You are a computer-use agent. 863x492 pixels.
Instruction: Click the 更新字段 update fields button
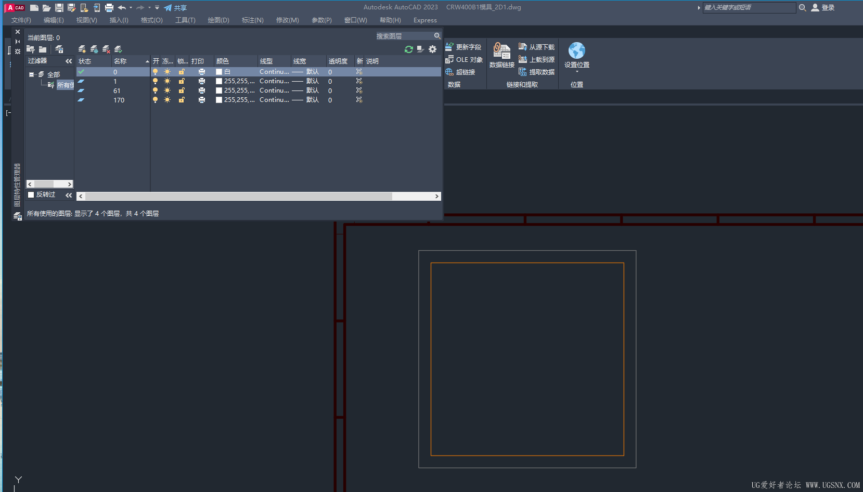coord(463,47)
